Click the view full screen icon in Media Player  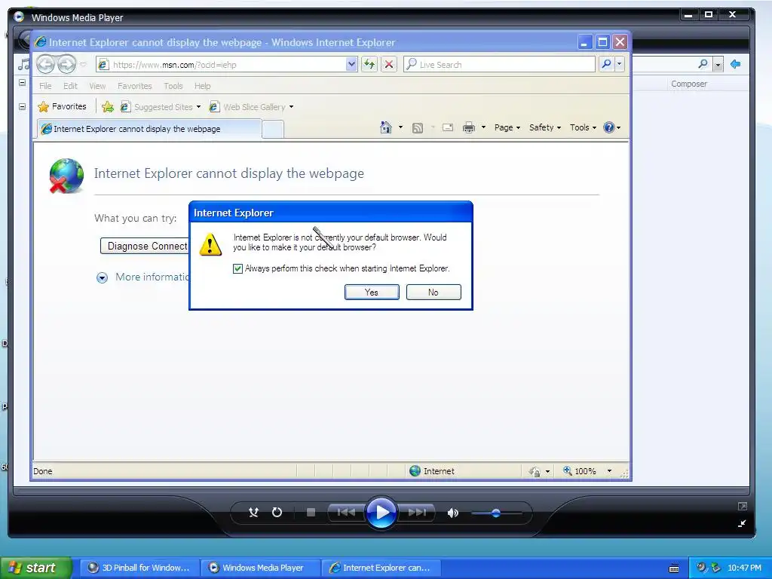click(743, 506)
